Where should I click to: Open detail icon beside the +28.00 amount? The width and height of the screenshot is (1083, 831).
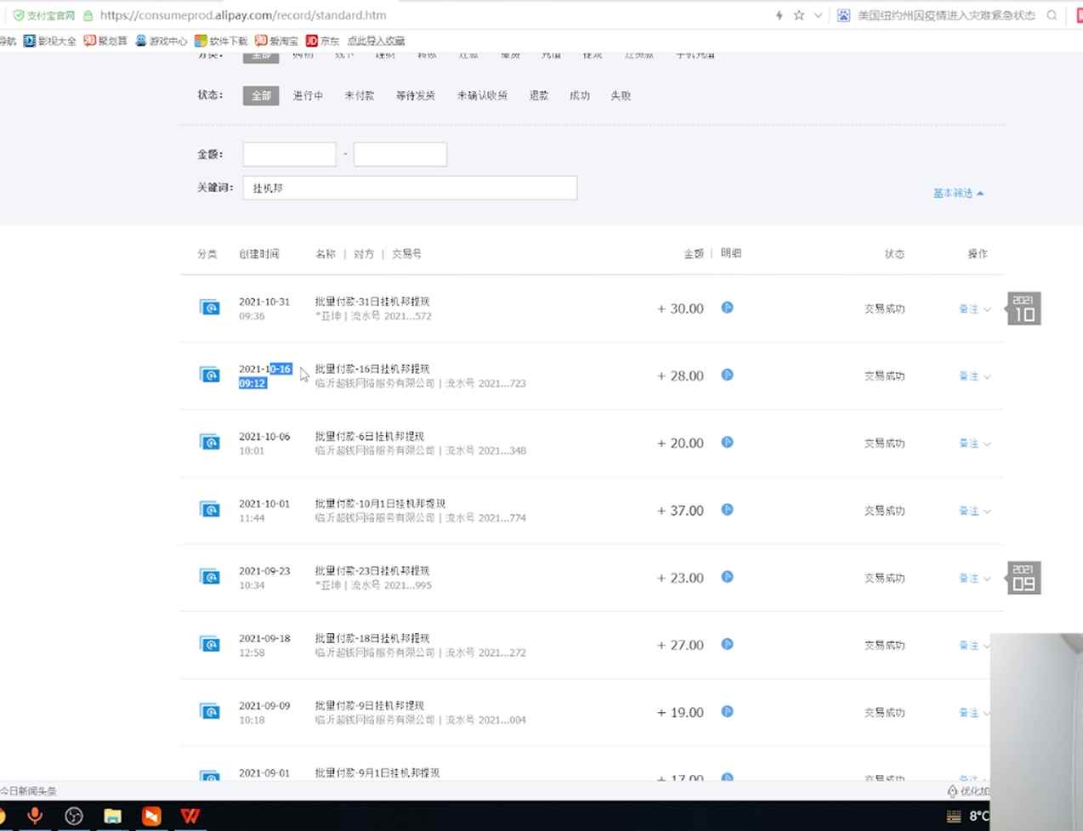pyautogui.click(x=727, y=375)
